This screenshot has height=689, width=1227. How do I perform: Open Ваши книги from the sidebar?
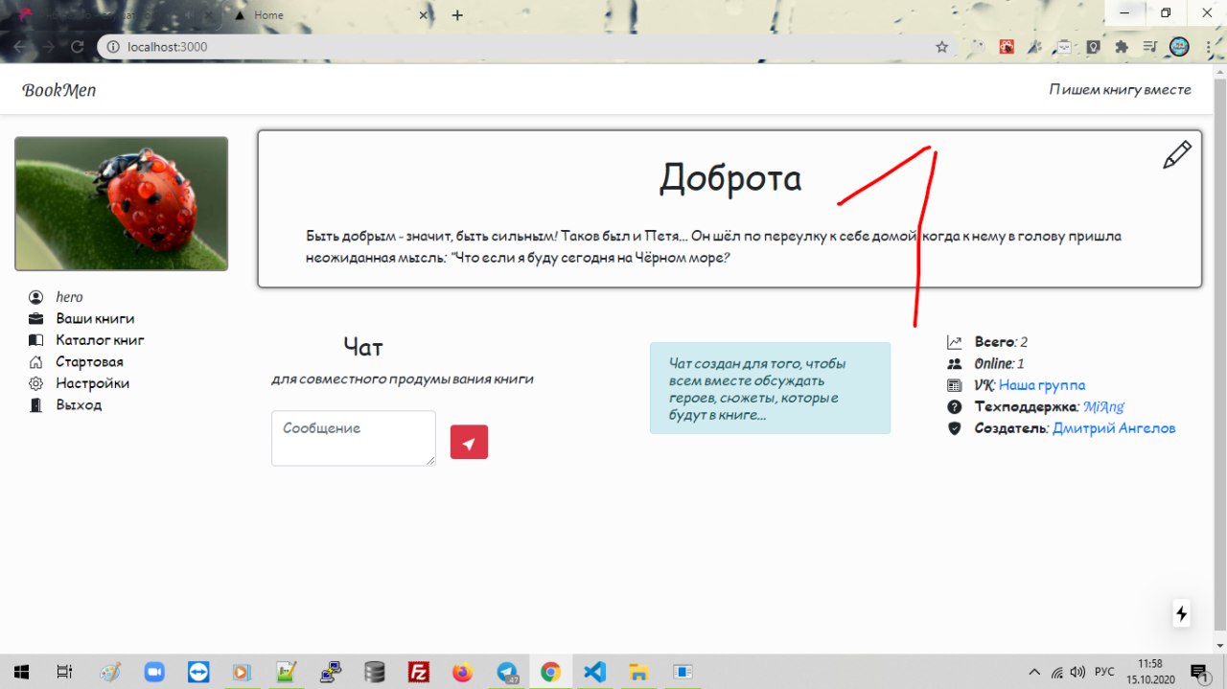tap(95, 318)
